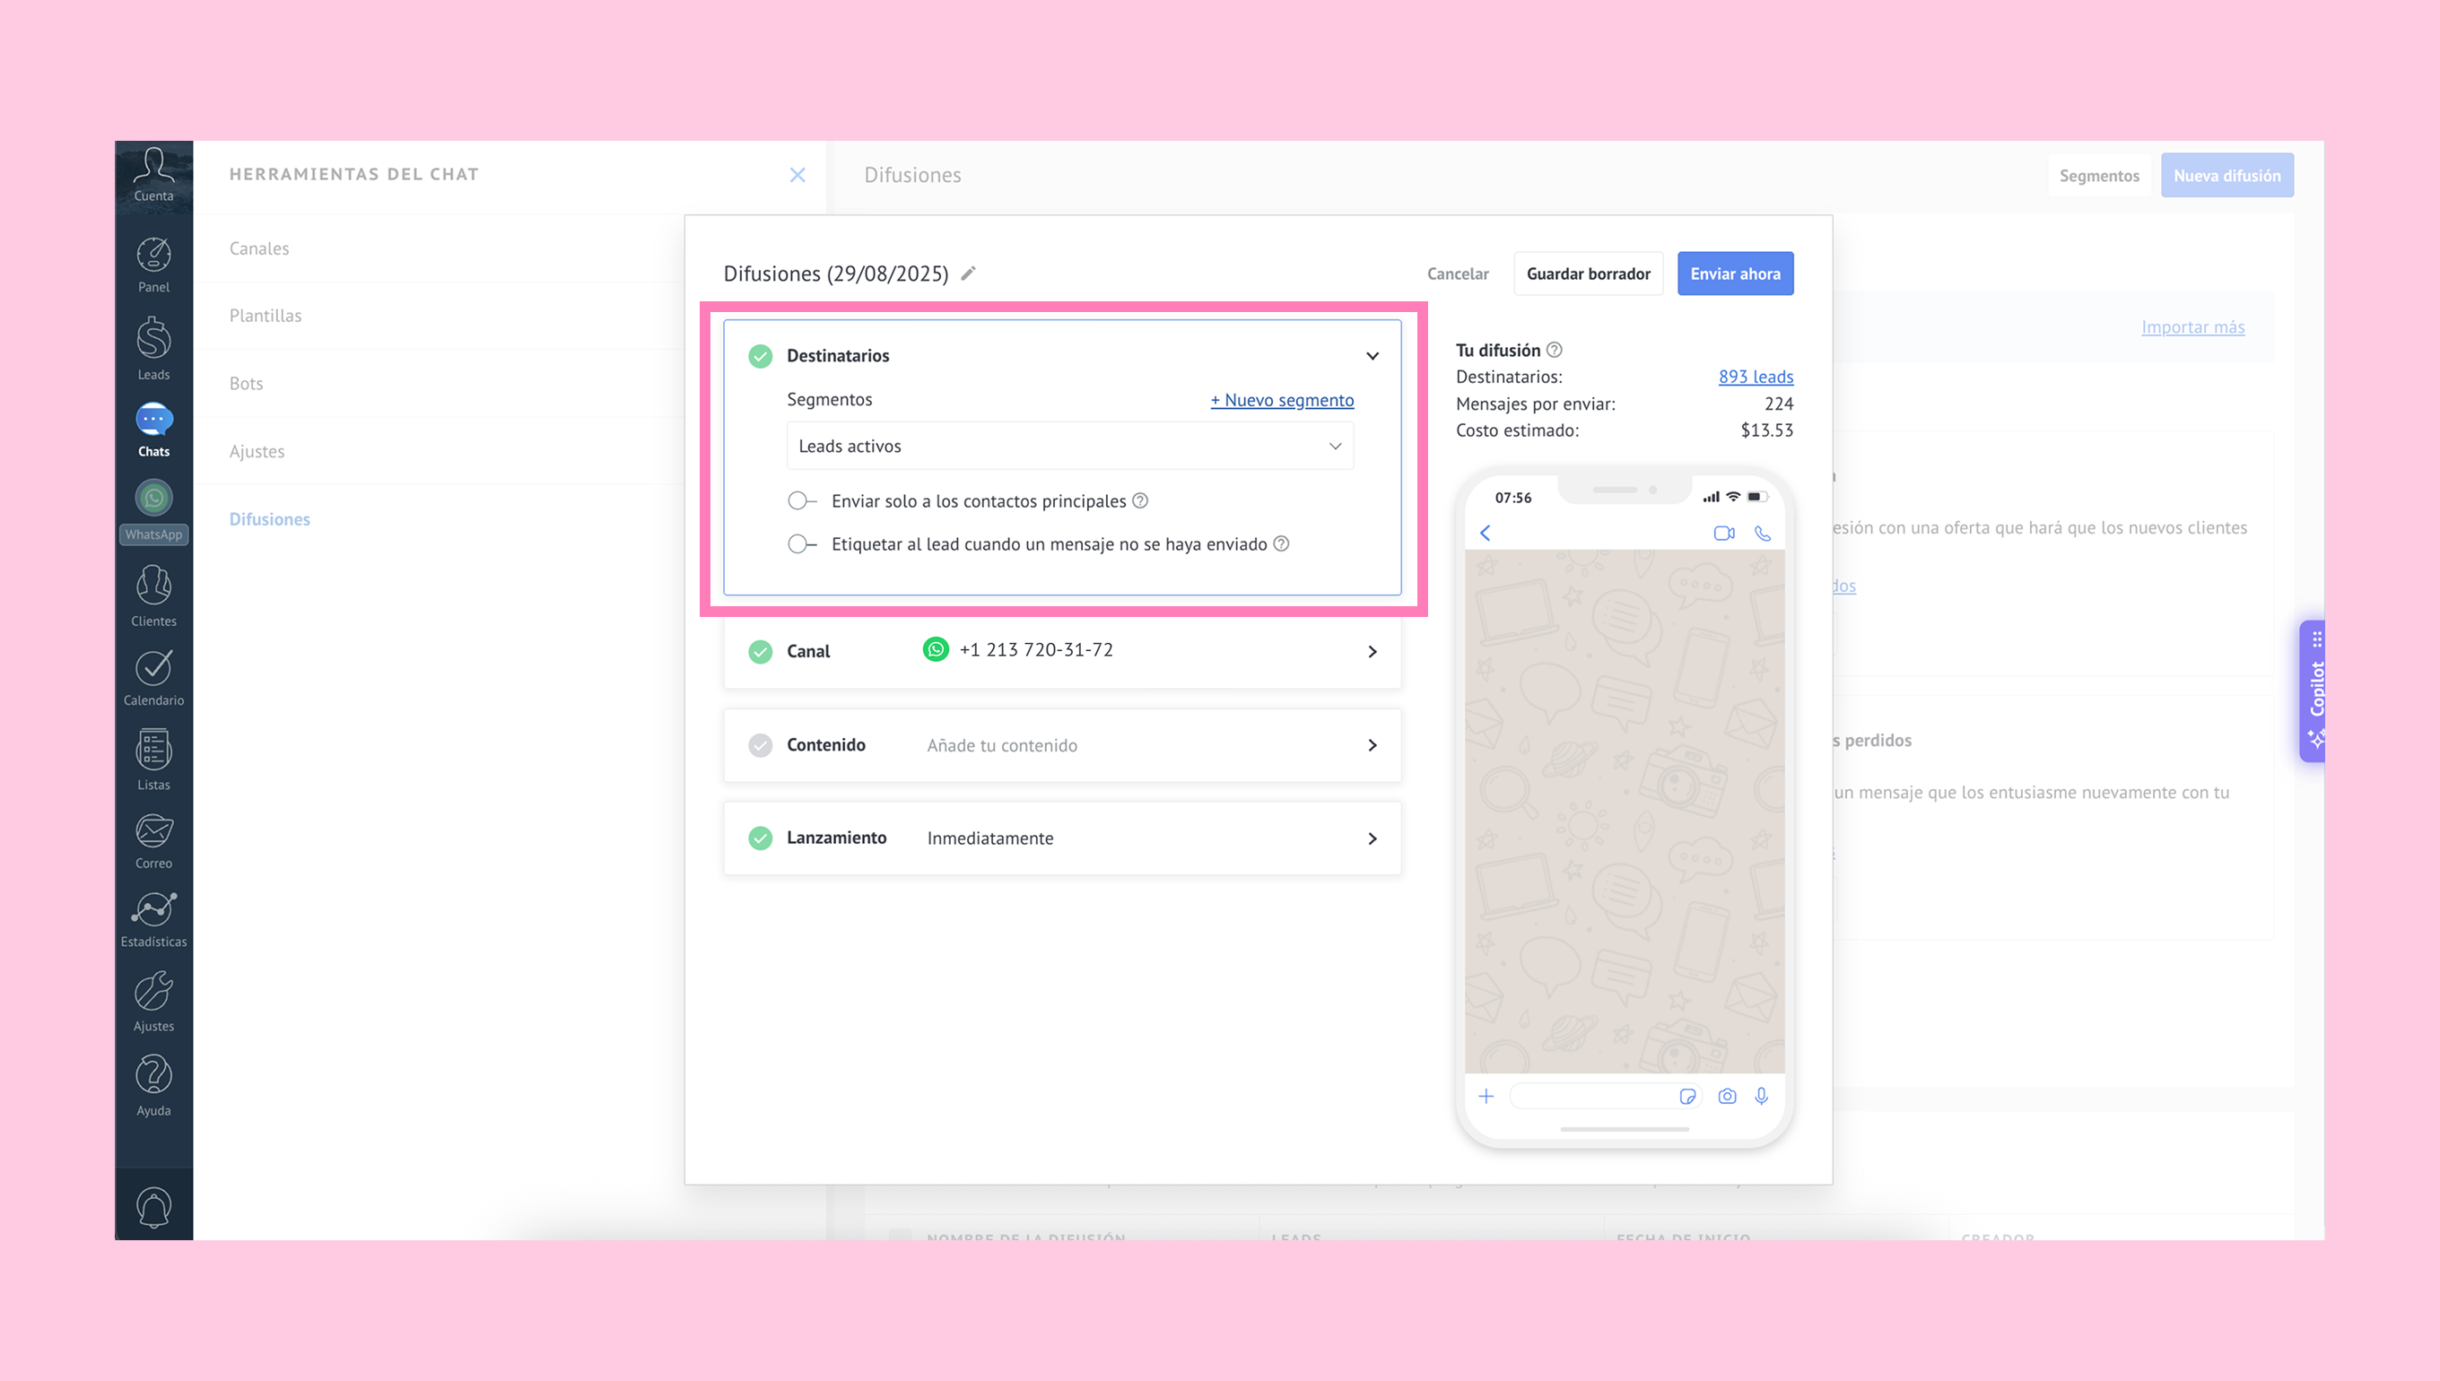Enable sending only to main contacts

(x=802, y=500)
